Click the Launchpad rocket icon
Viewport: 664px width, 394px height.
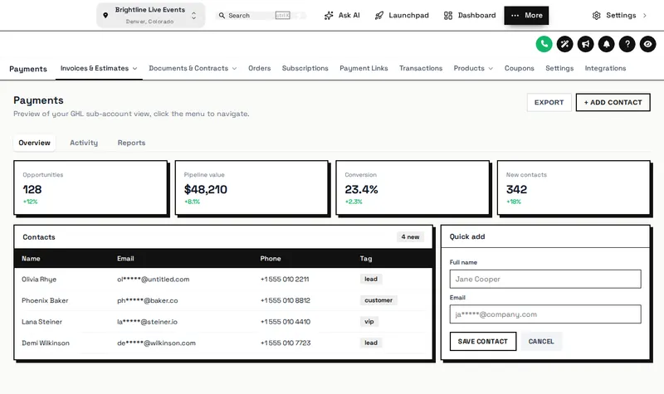pos(379,15)
